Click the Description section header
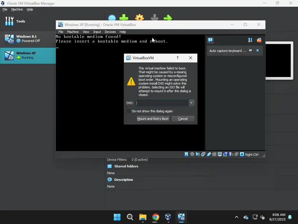 click(x=123, y=180)
